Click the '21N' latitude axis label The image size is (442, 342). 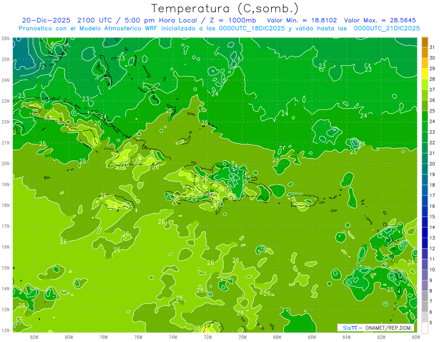(x=5, y=142)
